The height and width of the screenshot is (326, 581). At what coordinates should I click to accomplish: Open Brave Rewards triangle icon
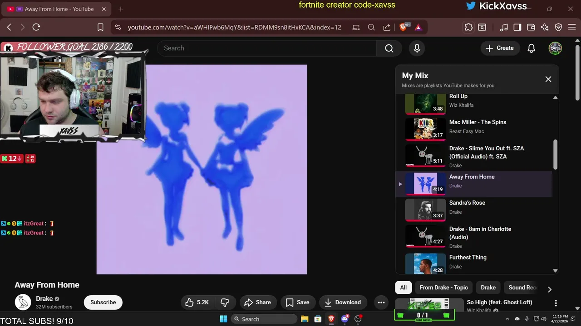[x=418, y=27]
